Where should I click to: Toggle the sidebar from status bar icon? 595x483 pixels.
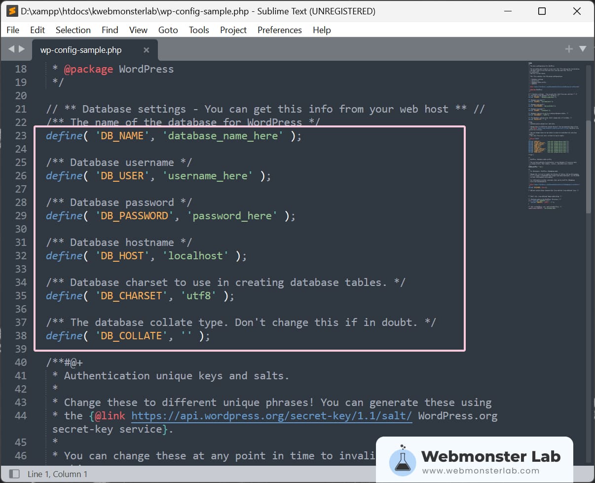pos(14,474)
